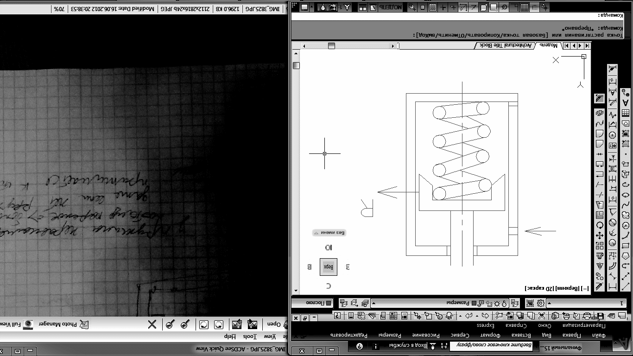Viewport: 633px width, 356px height.
Task: Click the workspace settings gear icon
Action: click(540, 303)
